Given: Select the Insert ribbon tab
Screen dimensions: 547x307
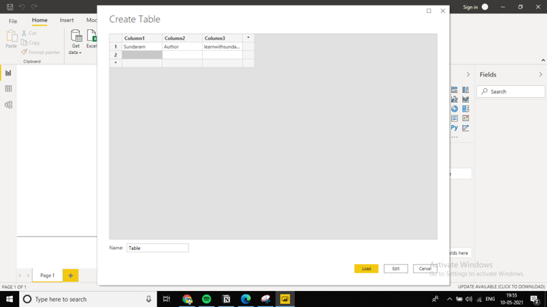Looking at the screenshot, I should 67,20.
